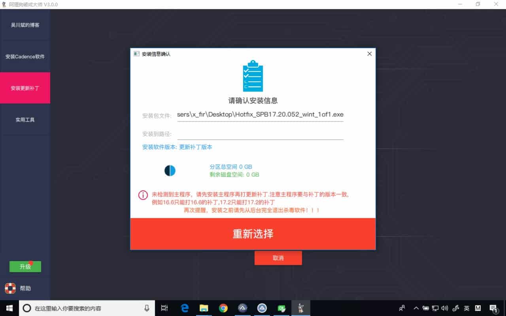Open Google Chrome from the taskbar
Screen dimensions: 506x316
pos(223,308)
